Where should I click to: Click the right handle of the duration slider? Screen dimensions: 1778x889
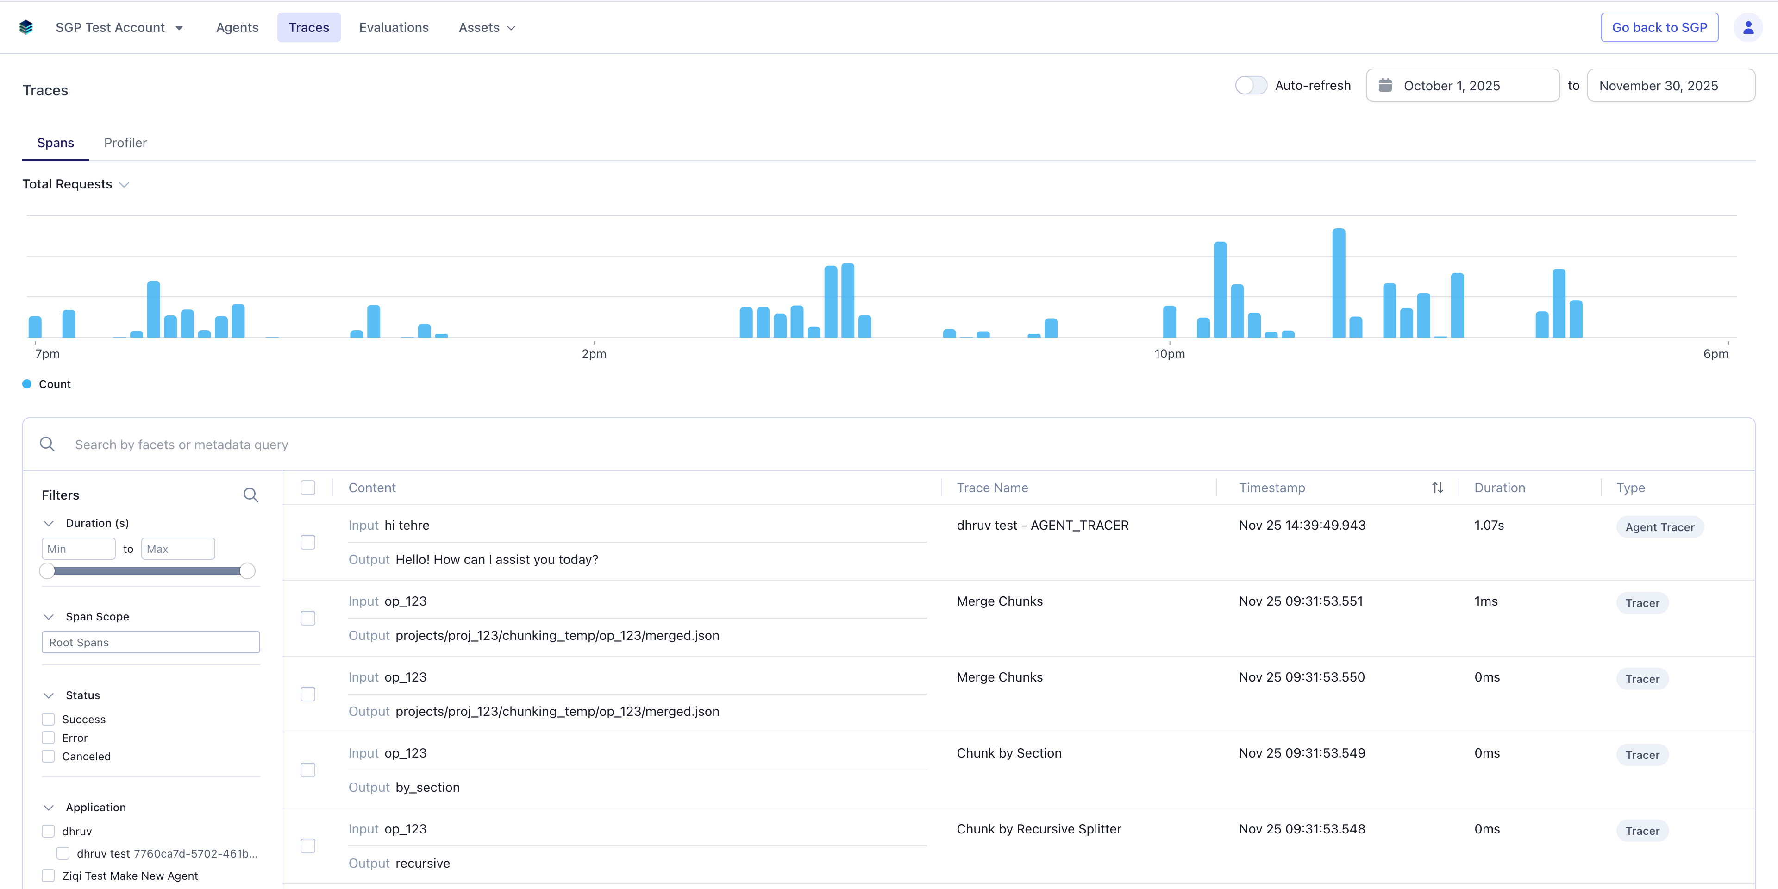point(247,571)
